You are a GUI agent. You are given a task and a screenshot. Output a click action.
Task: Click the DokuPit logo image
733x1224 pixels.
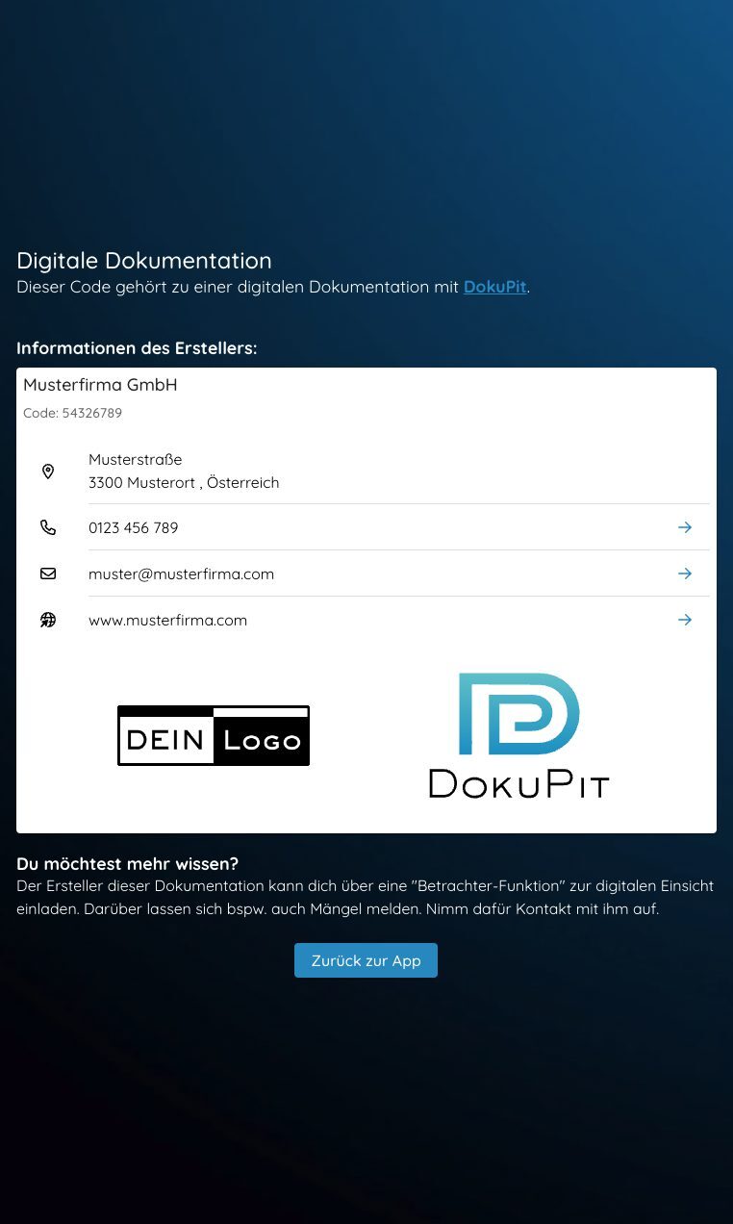(518, 735)
